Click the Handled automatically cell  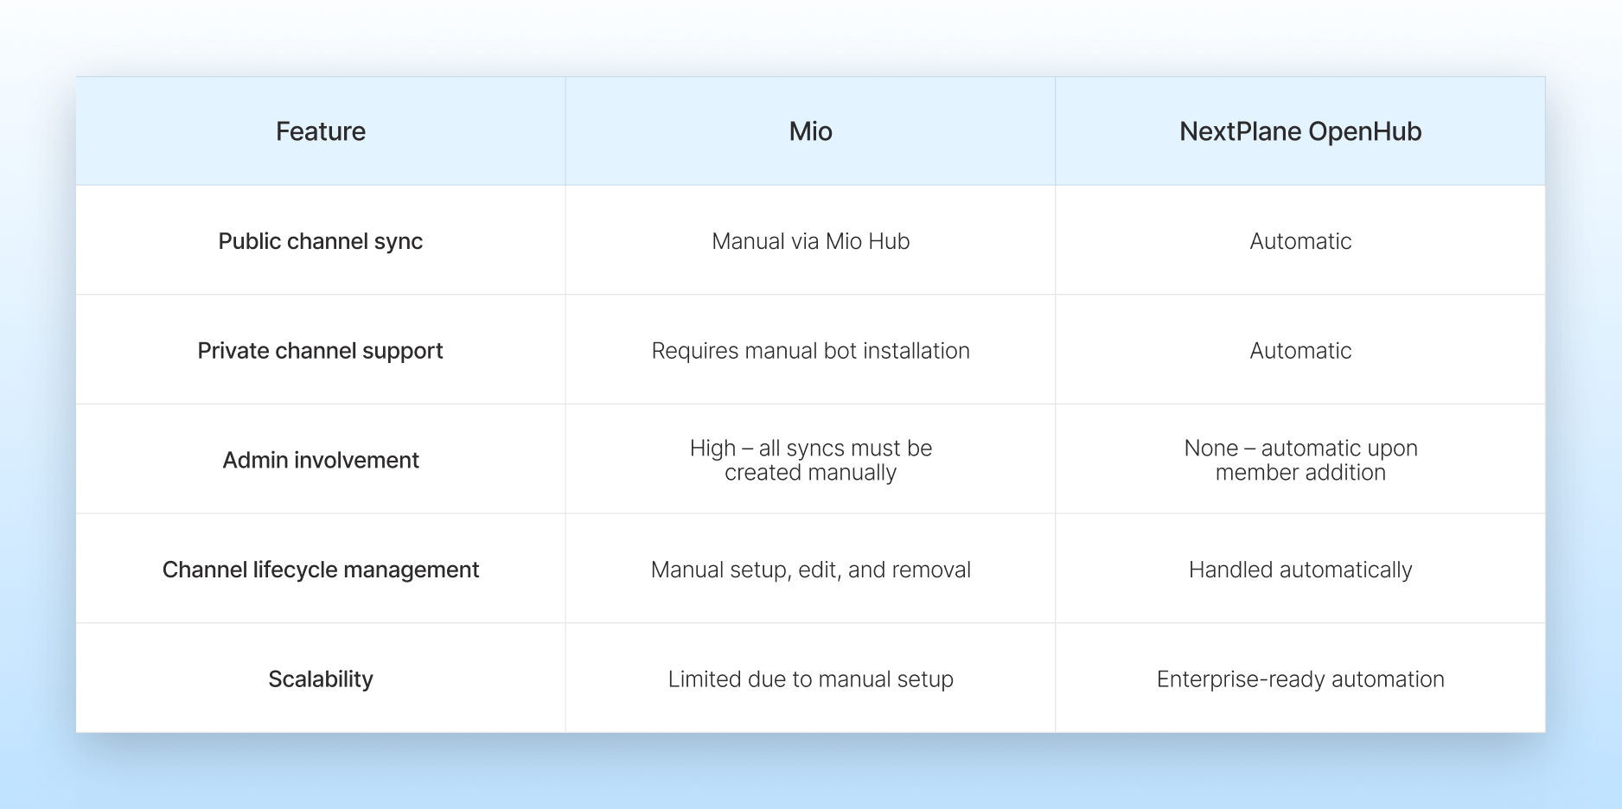(x=1300, y=570)
